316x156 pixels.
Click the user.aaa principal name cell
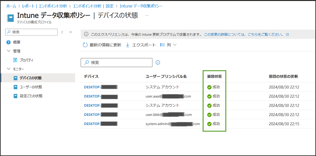click(x=168, y=96)
